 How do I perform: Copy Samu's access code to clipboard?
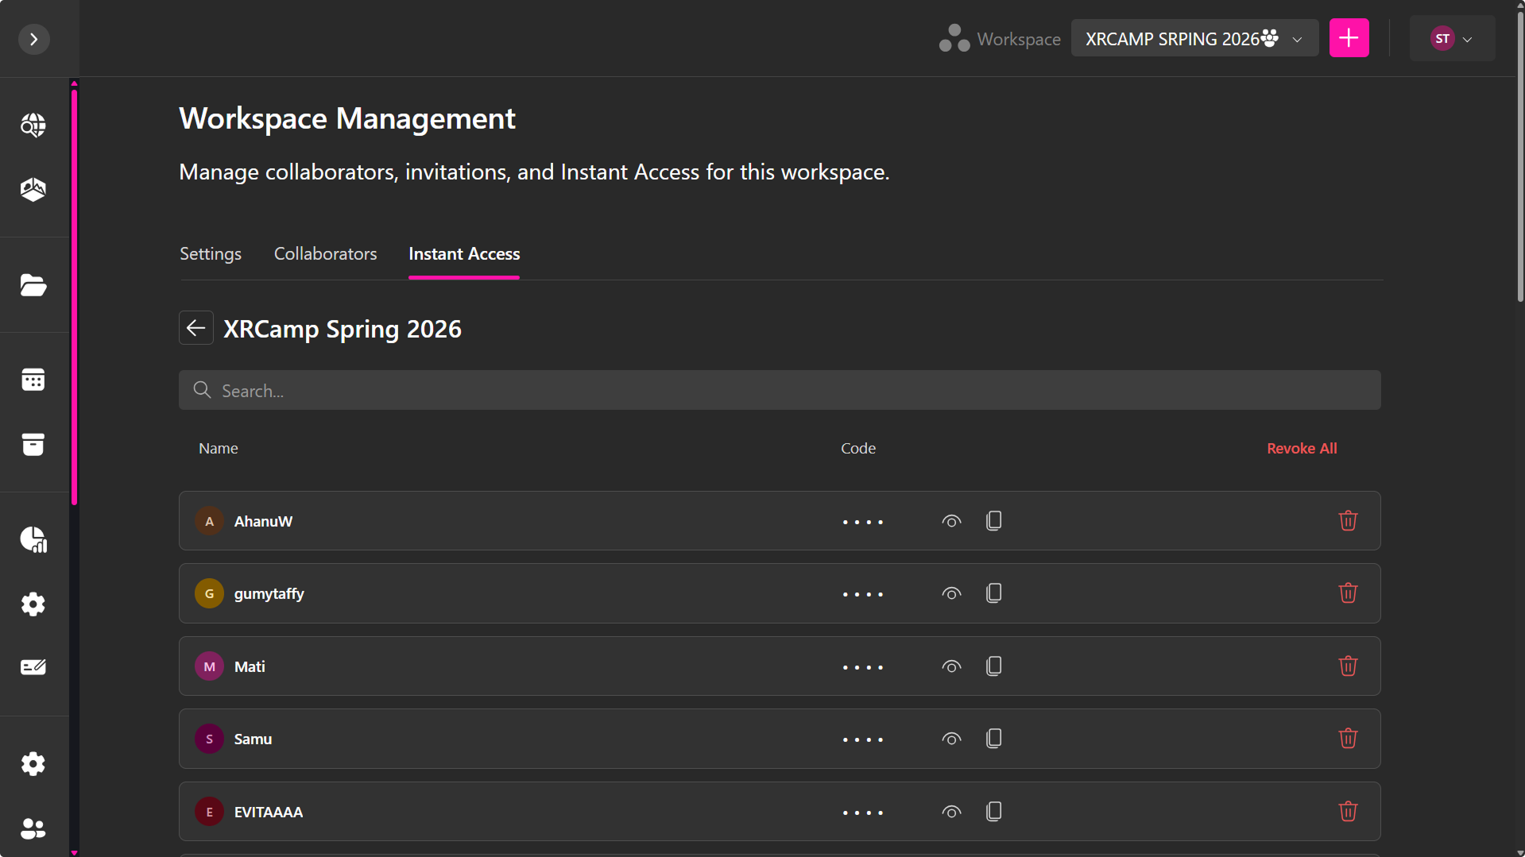(x=993, y=739)
